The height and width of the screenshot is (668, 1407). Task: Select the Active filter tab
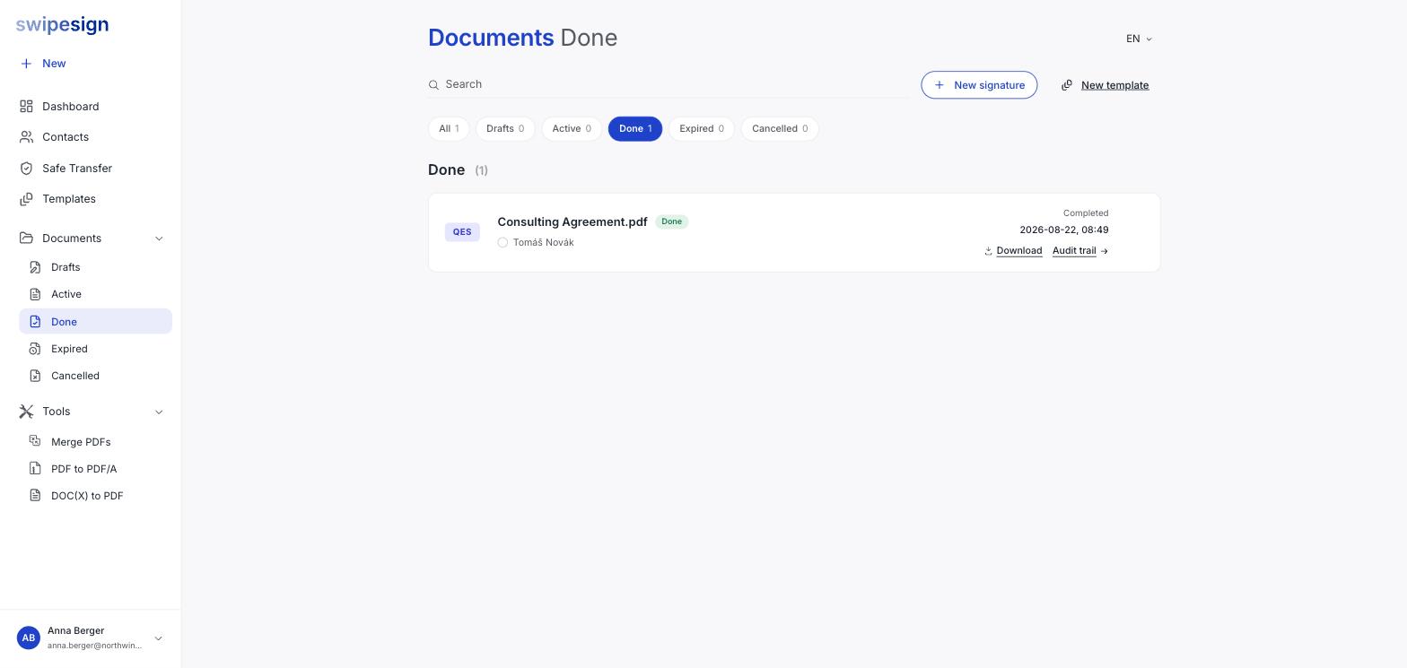tap(572, 129)
